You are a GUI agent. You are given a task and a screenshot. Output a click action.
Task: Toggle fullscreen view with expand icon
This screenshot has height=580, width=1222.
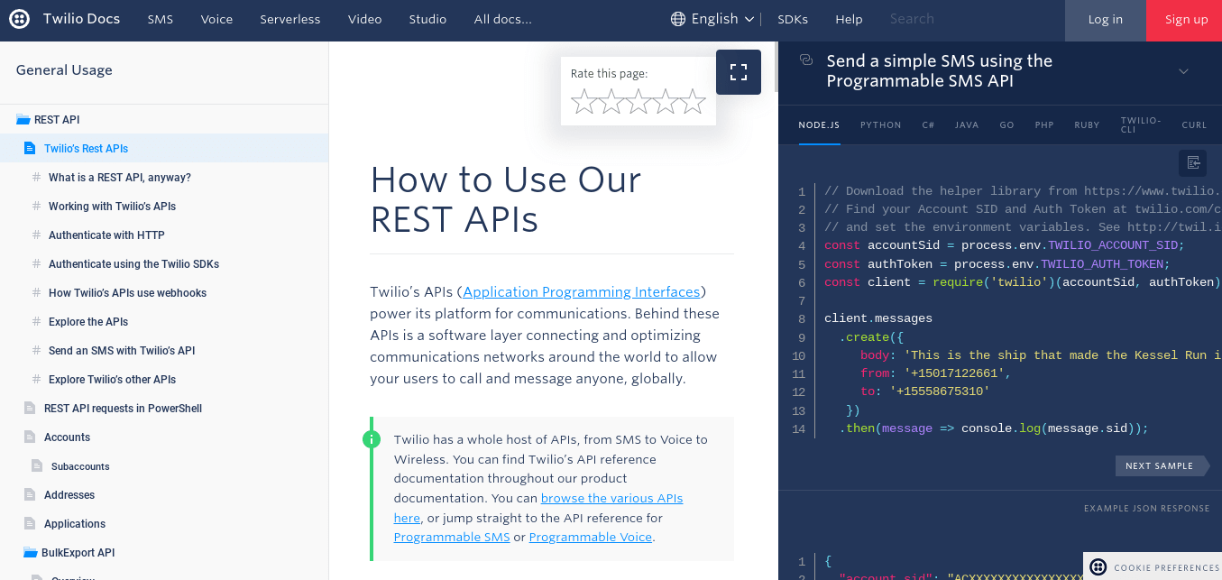[x=739, y=72]
